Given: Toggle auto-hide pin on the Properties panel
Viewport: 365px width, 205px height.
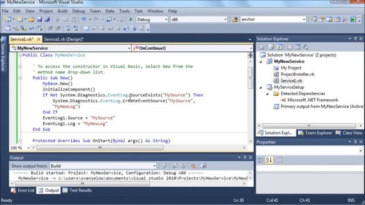Looking at the screenshot, I should click(x=355, y=142).
